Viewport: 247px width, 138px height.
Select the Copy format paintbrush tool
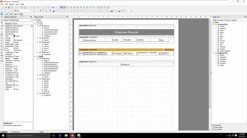tap(2, 26)
